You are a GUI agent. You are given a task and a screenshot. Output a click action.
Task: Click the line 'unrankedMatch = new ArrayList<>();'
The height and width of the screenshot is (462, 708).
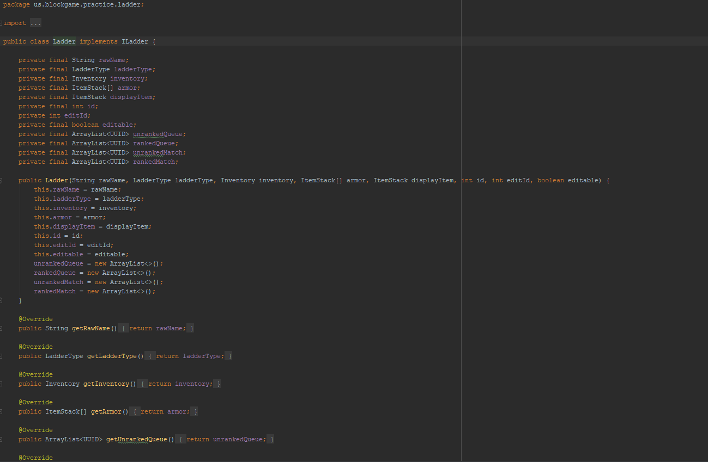pyautogui.click(x=99, y=282)
